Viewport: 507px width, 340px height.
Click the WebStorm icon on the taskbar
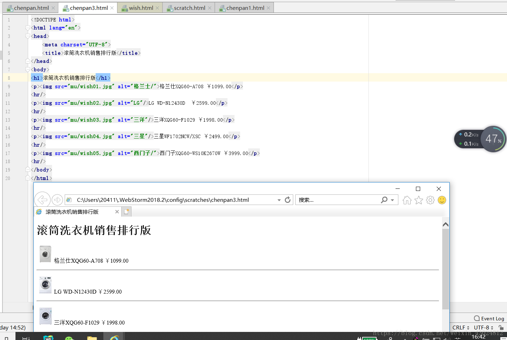pyautogui.click(x=48, y=338)
